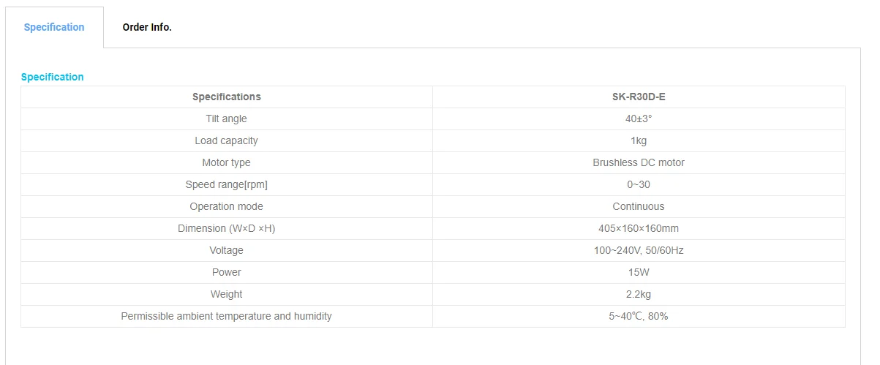The image size is (880, 365).
Task: Click the Specifications column header
Action: pyautogui.click(x=226, y=97)
